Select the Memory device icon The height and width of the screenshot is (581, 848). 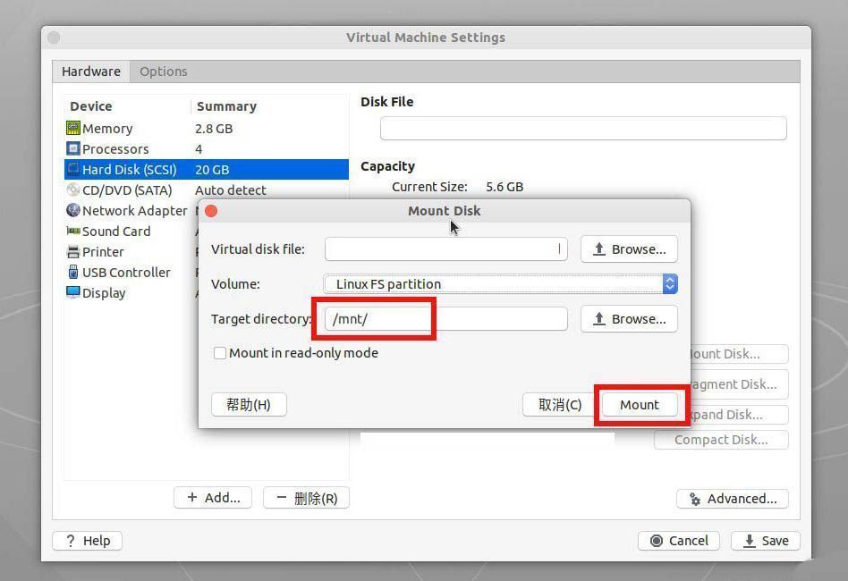coord(74,128)
